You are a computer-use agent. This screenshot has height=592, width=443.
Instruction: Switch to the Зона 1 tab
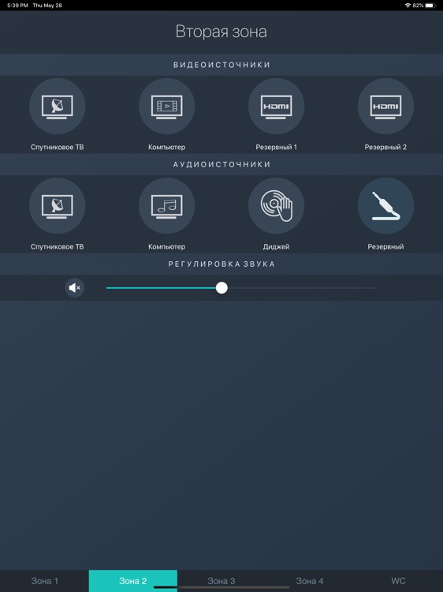click(44, 581)
